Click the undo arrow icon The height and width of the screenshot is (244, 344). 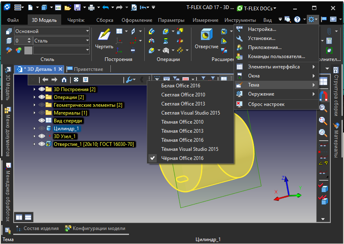click(x=105, y=8)
